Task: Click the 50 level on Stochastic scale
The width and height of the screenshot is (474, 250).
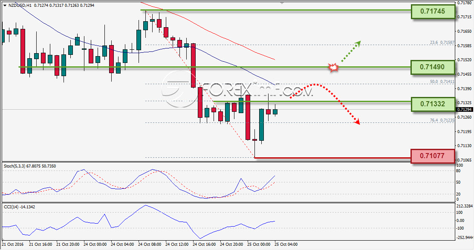Action: 458,182
